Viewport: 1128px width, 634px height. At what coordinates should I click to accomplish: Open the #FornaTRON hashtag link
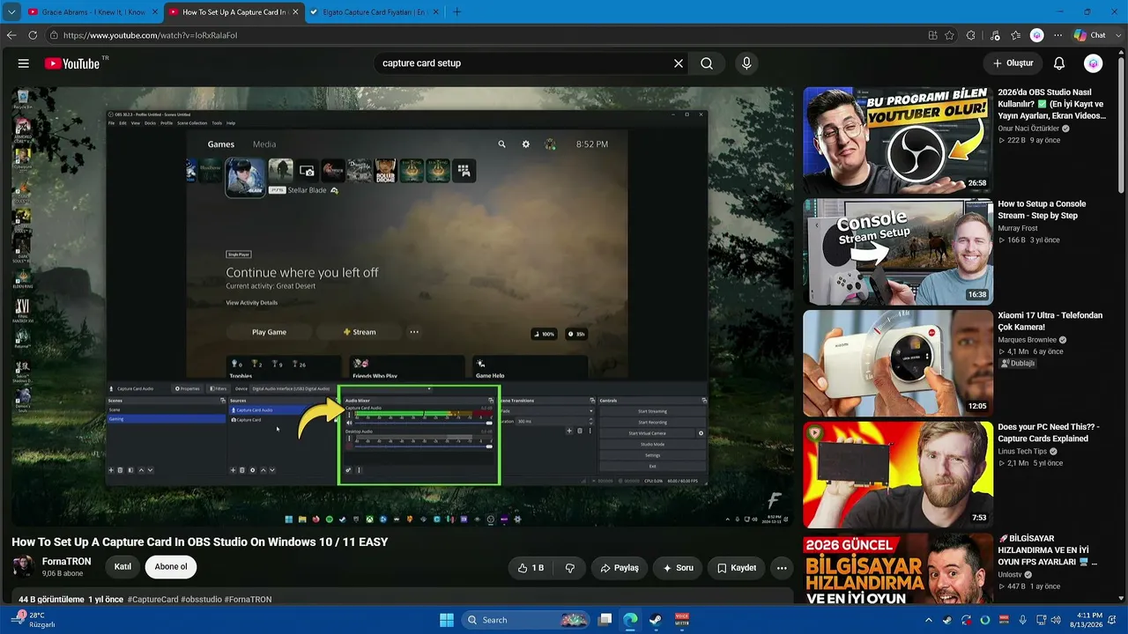coord(248,600)
